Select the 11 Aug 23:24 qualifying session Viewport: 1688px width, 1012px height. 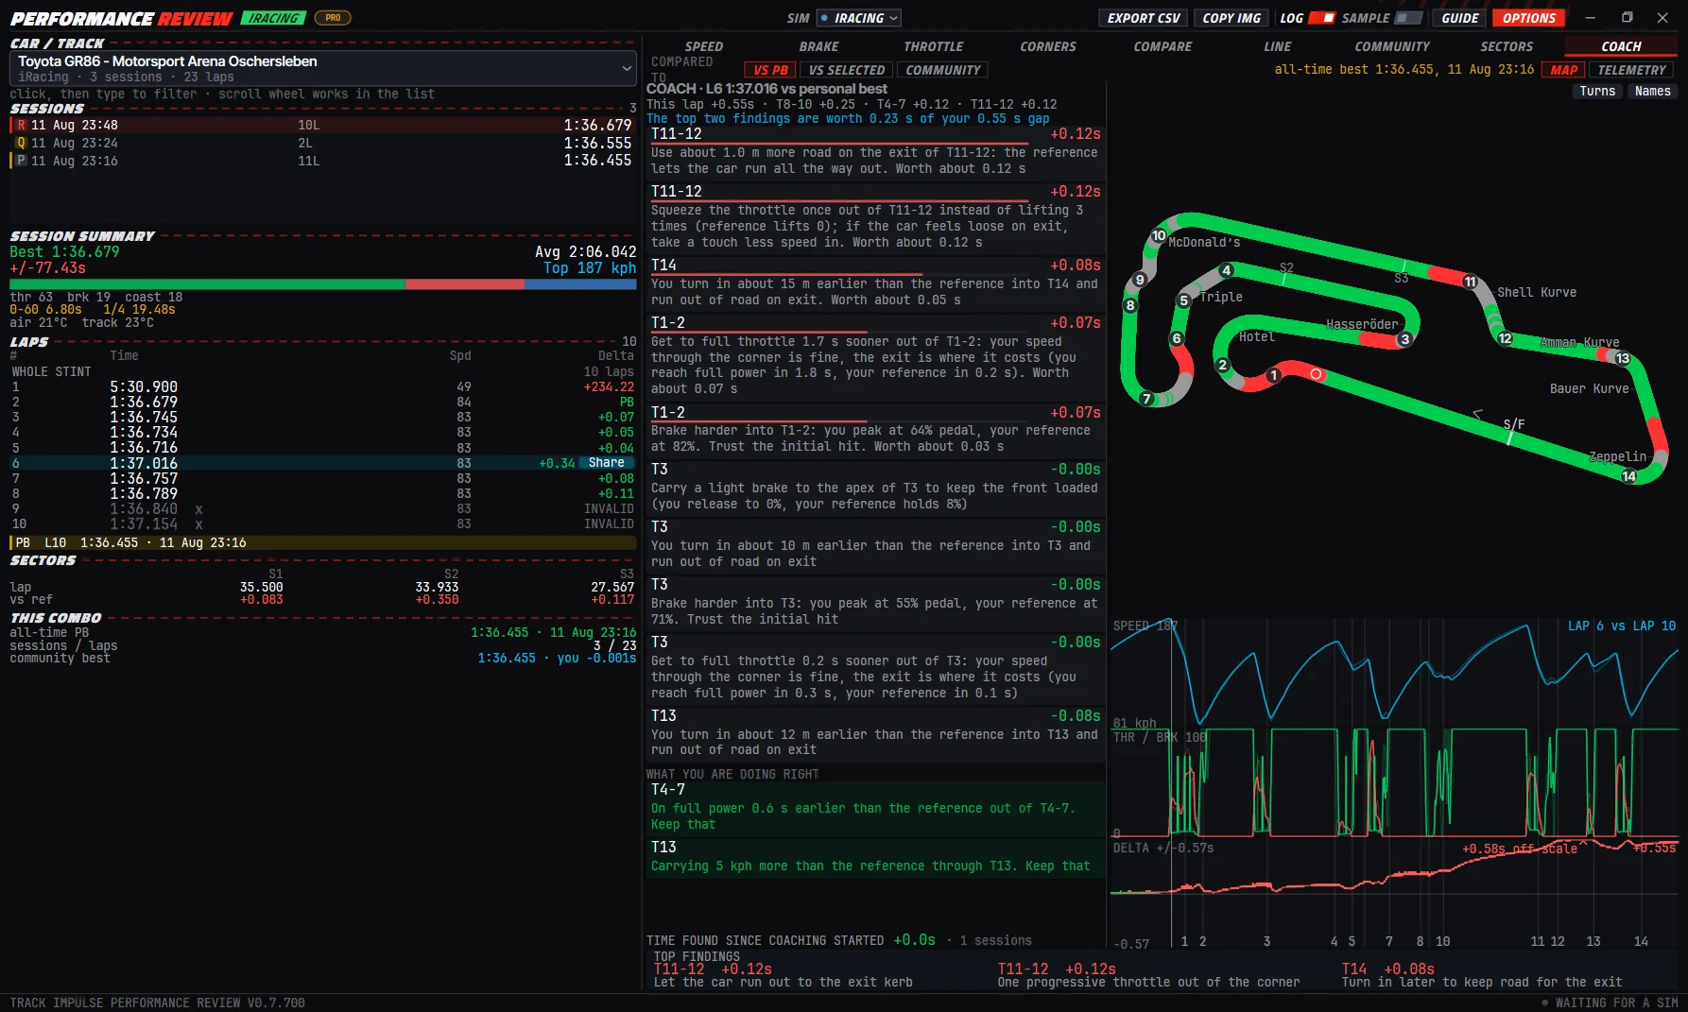[322, 143]
